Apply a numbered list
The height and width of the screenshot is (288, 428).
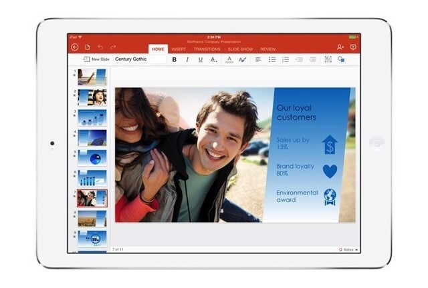point(286,59)
